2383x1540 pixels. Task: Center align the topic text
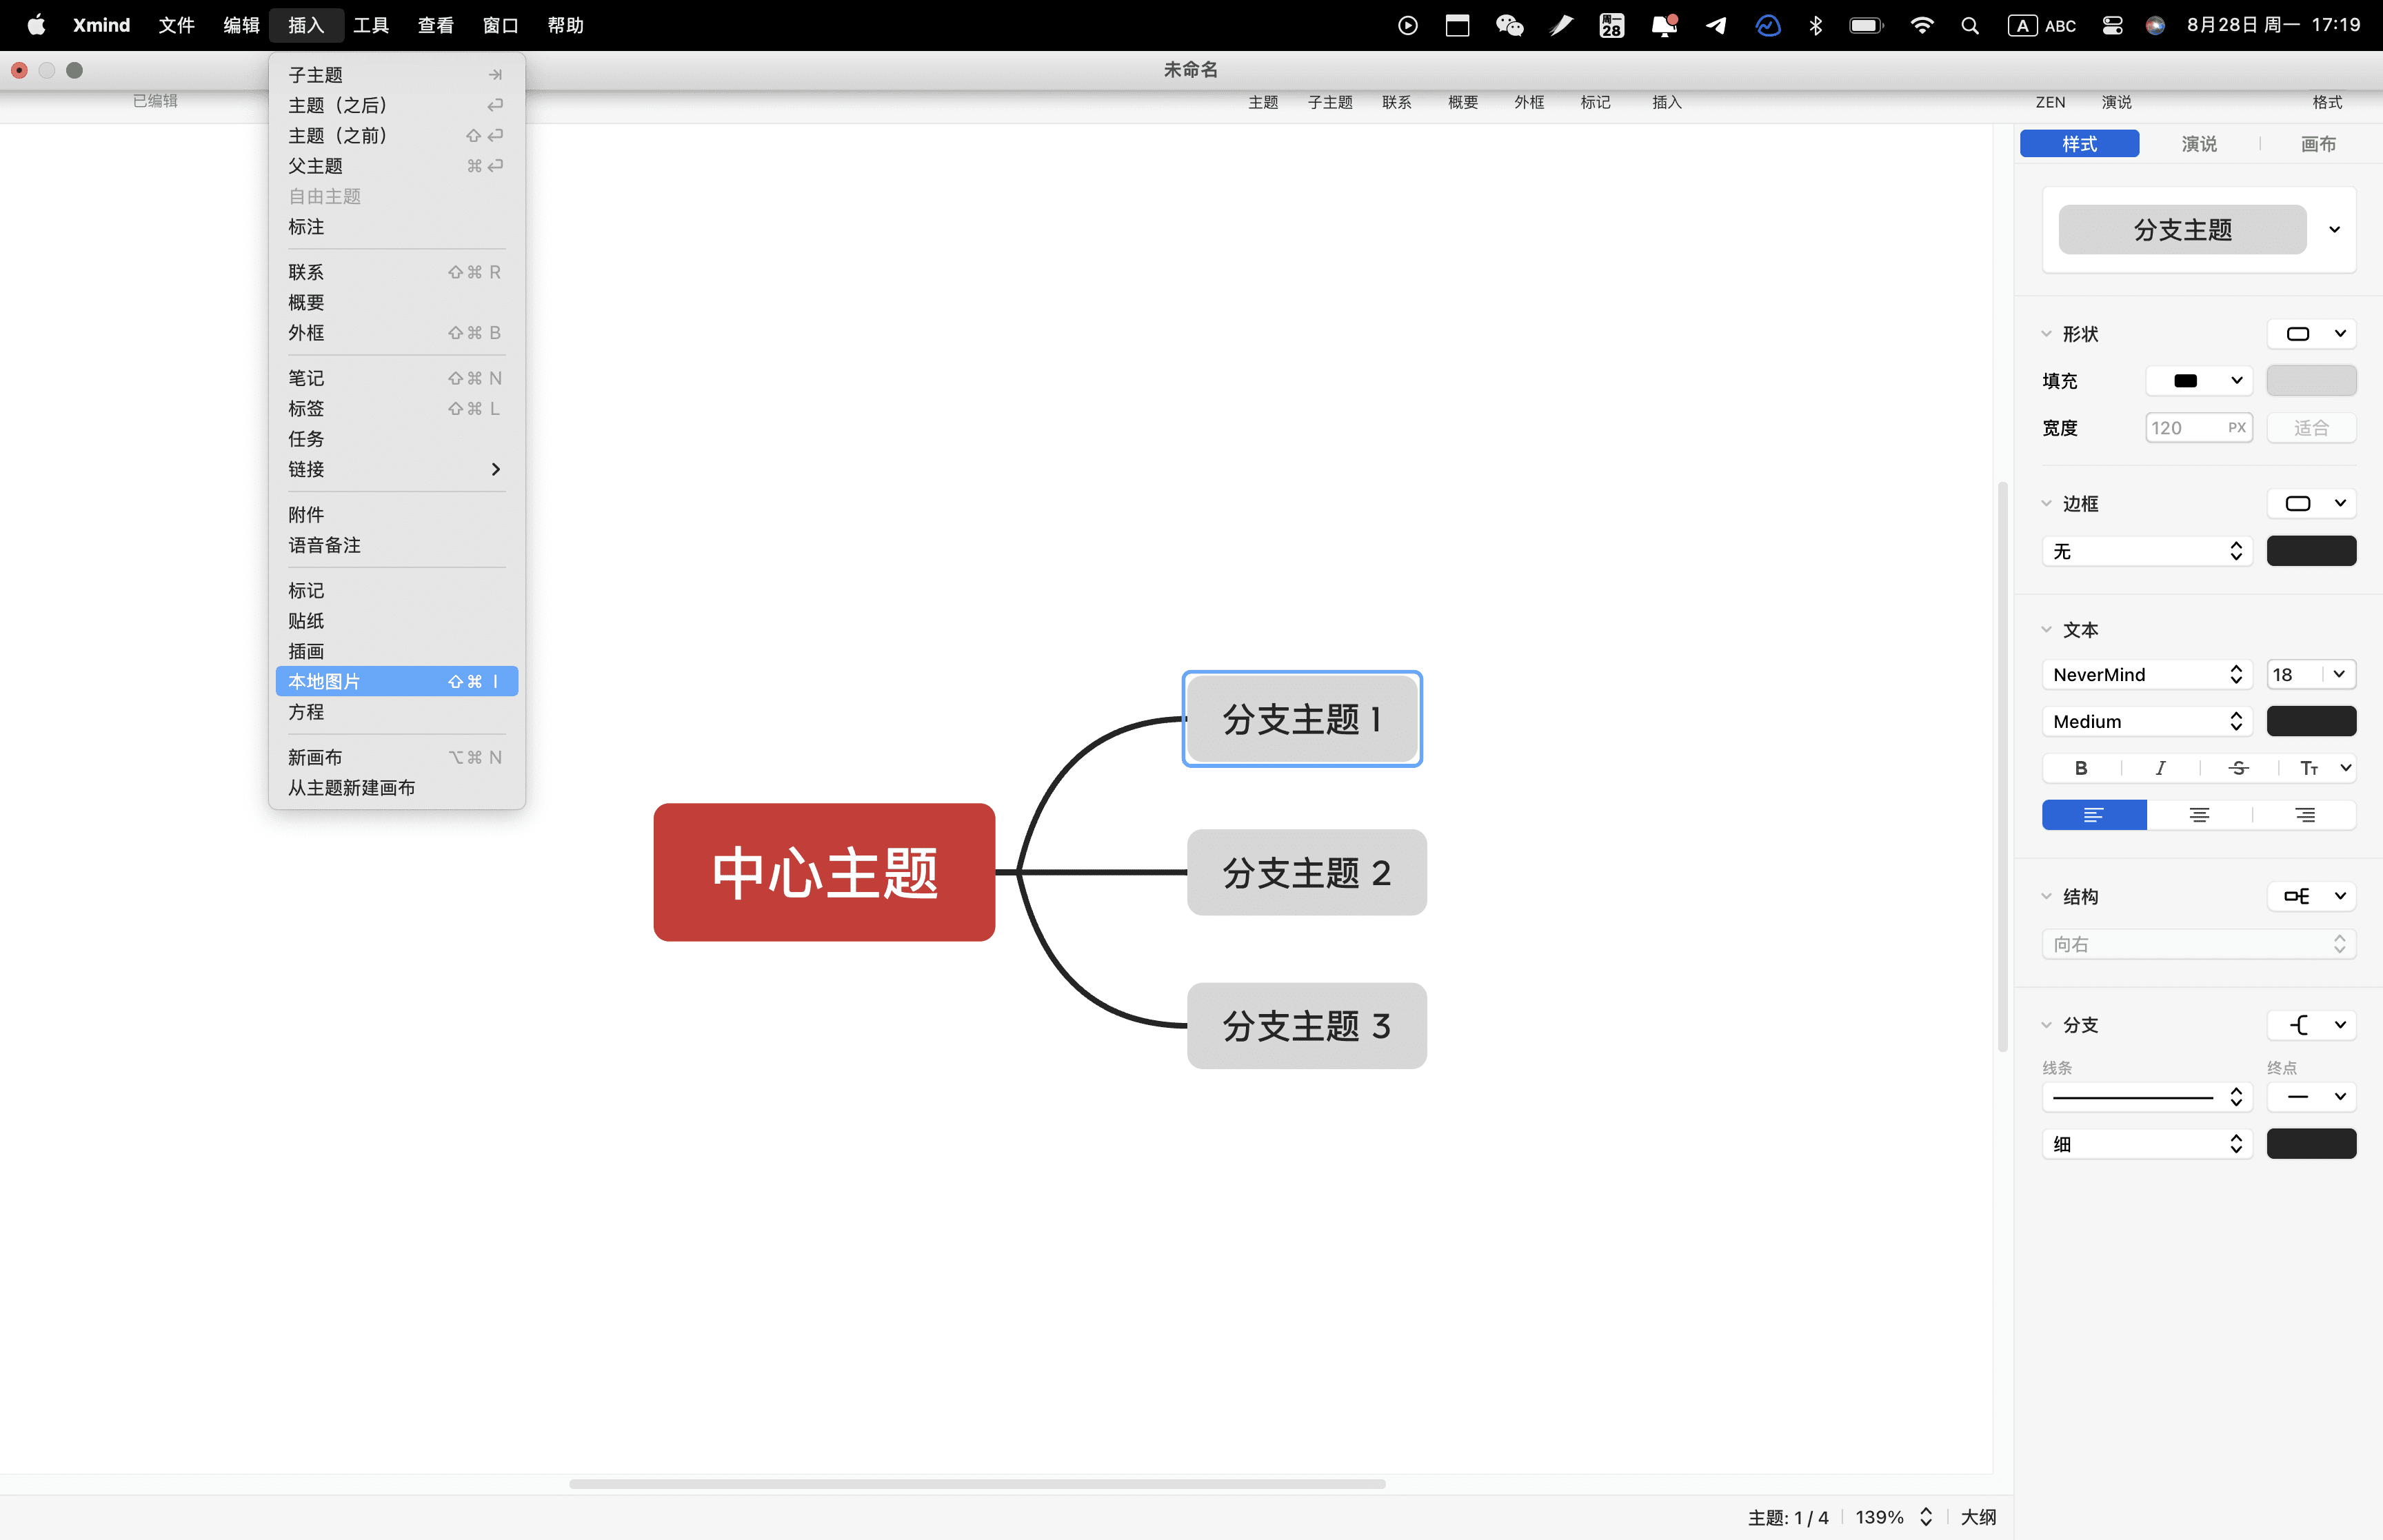click(x=2199, y=815)
